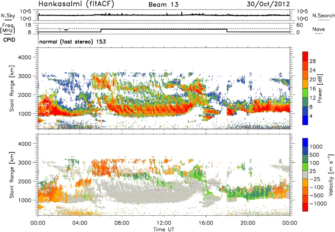Viewport: 335px width, 232px height.
Task: Click the date 30/Oct/2012
Action: [x=268, y=4]
